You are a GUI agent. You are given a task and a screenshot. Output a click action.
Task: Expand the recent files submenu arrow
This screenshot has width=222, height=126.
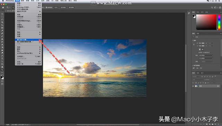pyautogui.click(x=40, y=11)
